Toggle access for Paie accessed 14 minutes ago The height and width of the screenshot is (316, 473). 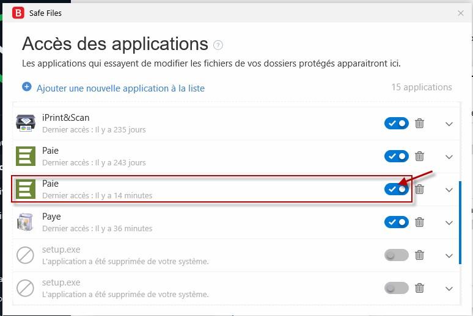pyautogui.click(x=397, y=189)
